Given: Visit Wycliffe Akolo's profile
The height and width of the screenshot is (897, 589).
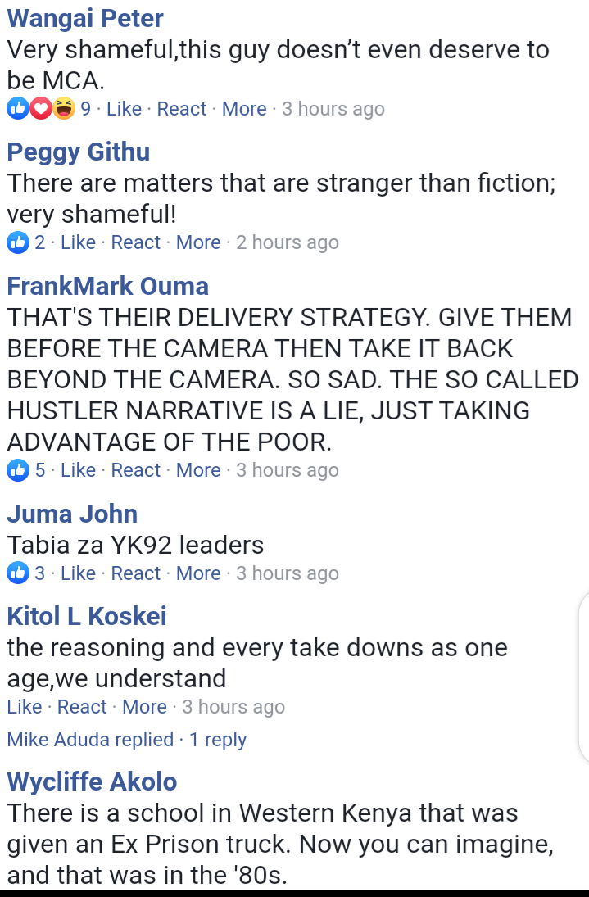Looking at the screenshot, I should [x=92, y=781].
